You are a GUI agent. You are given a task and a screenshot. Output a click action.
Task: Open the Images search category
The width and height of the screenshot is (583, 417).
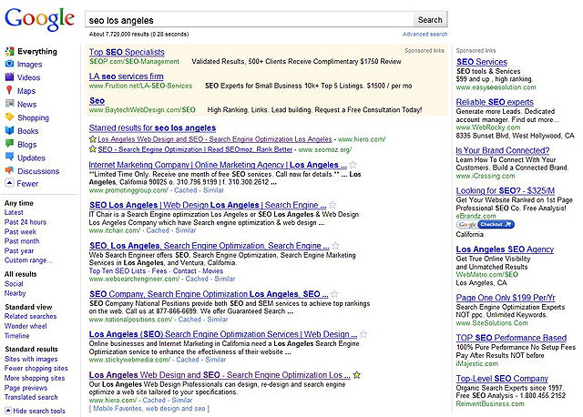(29, 65)
